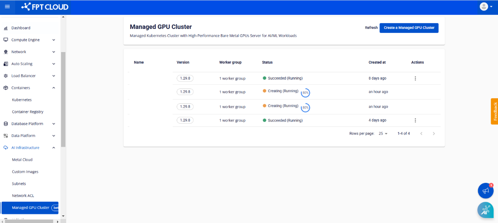
Task: Open the orange Feedback side tab
Action: (x=495, y=111)
